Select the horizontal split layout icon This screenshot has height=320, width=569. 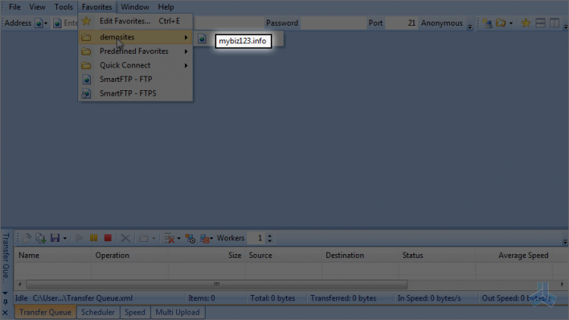540,24
